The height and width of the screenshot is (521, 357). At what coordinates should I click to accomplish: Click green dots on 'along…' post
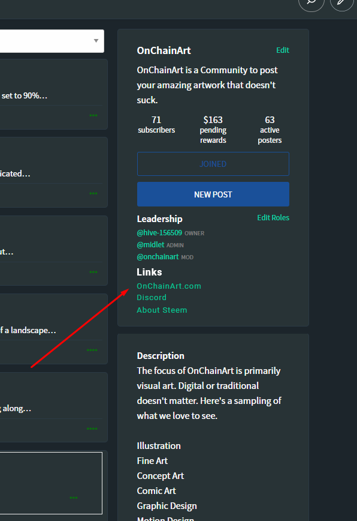click(92, 429)
